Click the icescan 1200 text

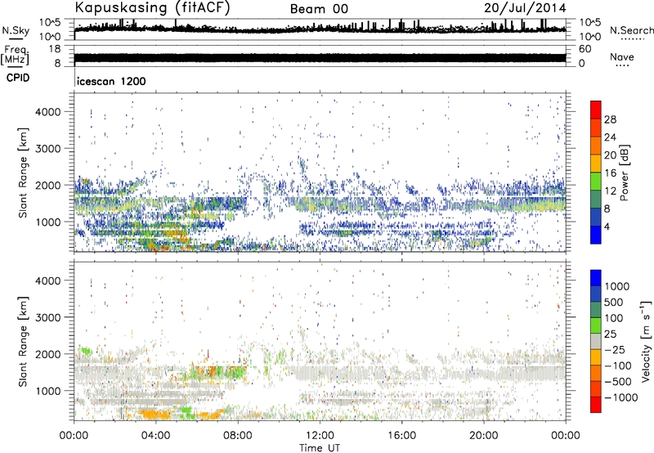pyautogui.click(x=111, y=81)
